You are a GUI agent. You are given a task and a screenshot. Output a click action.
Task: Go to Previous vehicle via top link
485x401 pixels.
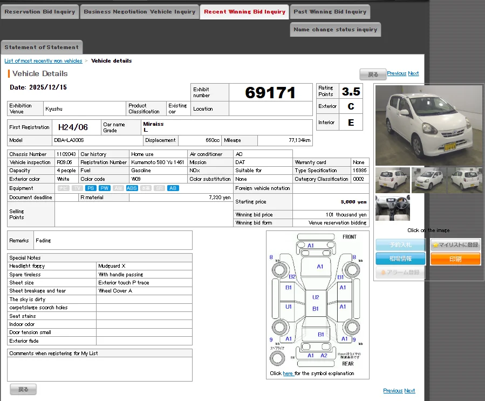point(397,73)
